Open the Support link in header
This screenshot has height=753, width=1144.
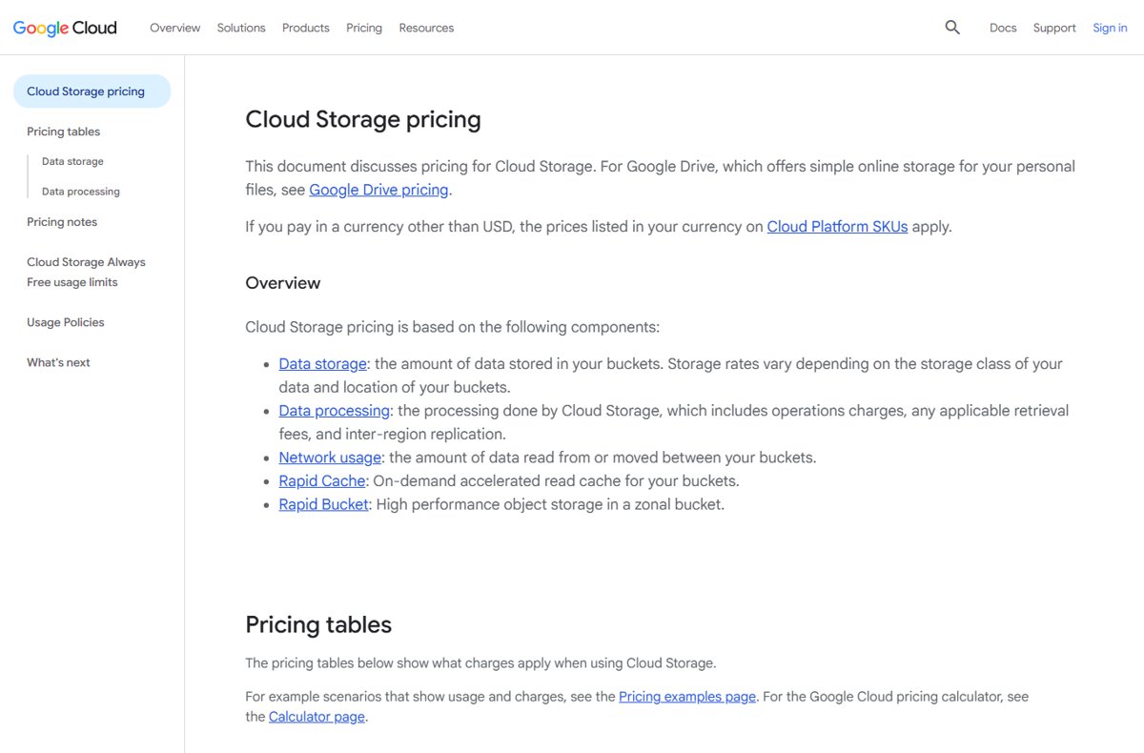coord(1054,28)
